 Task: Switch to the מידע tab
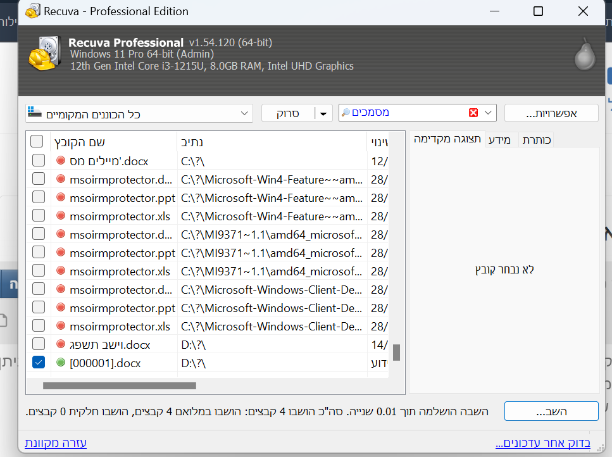click(499, 140)
